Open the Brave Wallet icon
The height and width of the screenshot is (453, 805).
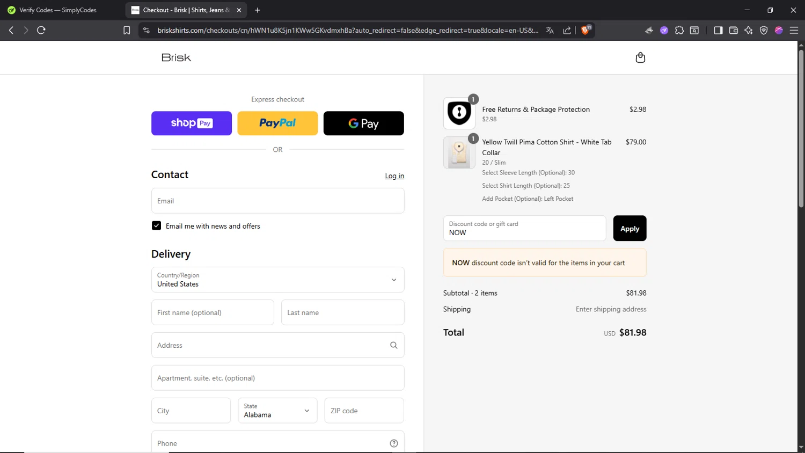[733, 31]
